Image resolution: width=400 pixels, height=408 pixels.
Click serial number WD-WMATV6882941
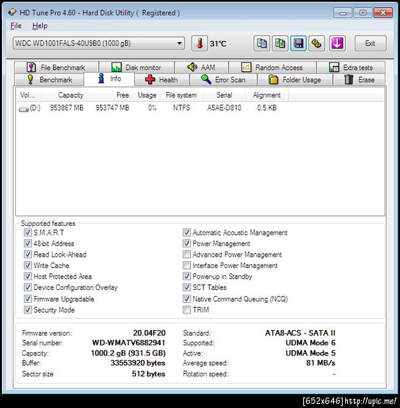pos(129,343)
